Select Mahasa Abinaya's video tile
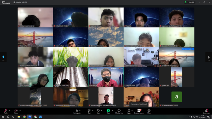Viewport: 212px width, 119px height. click(x=106, y=17)
